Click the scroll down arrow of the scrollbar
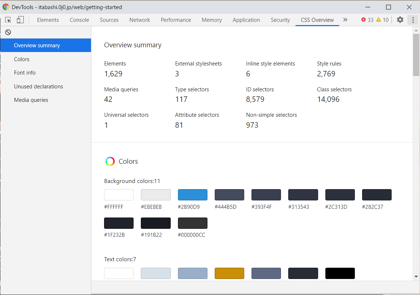Viewport: 420px width, 295px height. [416, 277]
